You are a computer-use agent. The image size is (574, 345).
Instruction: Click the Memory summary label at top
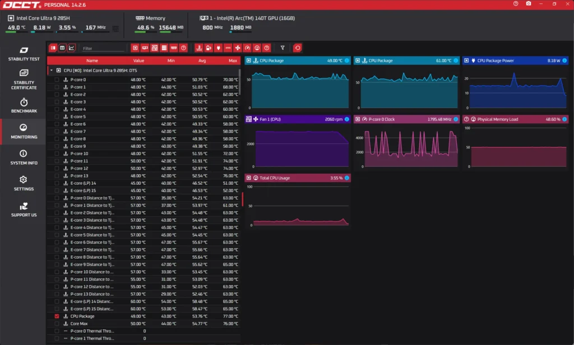click(155, 18)
